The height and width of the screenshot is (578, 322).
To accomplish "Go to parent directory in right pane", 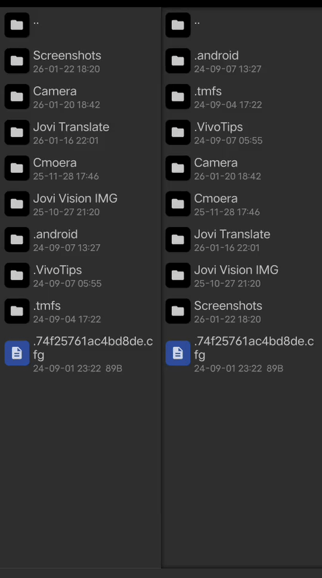I will coord(242,25).
